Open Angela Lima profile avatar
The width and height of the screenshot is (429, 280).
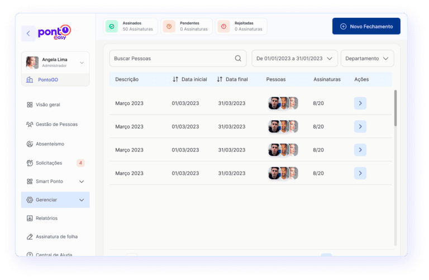coord(32,63)
